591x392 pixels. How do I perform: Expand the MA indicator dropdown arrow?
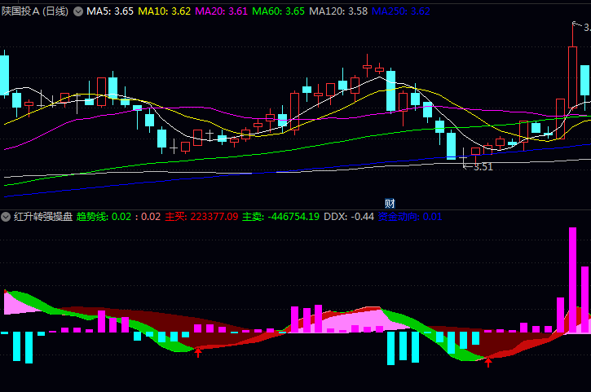point(78,11)
